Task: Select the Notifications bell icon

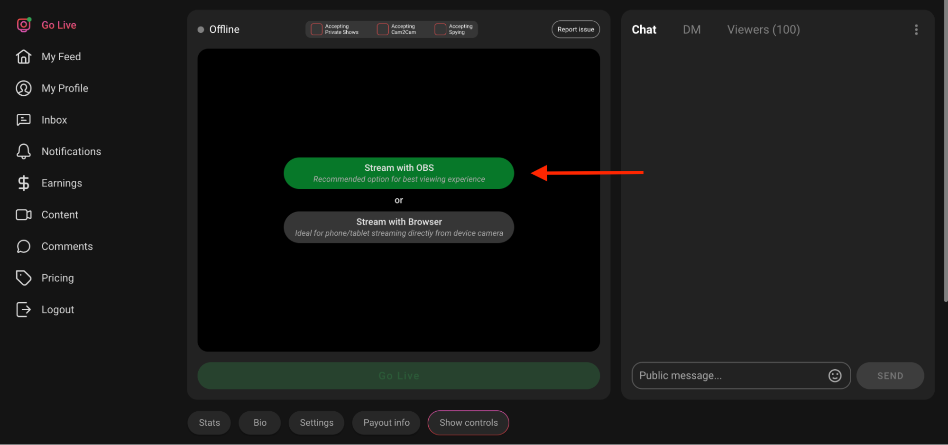Action: coord(24,151)
